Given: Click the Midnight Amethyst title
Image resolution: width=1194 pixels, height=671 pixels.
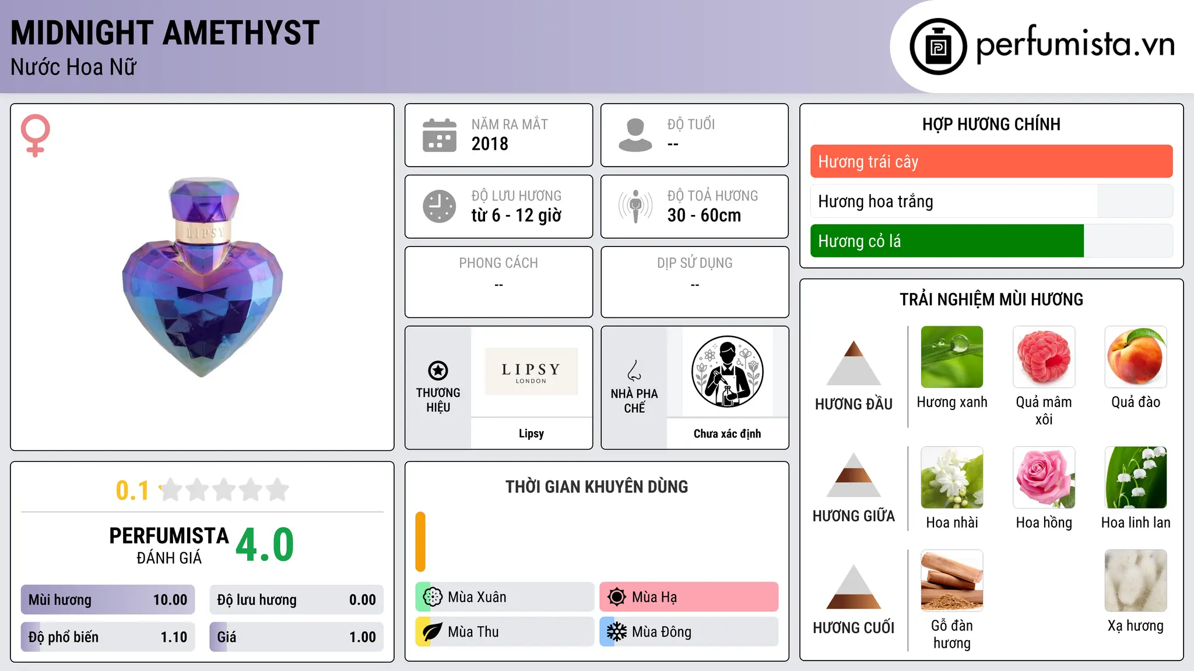Looking at the screenshot, I should pyautogui.click(x=165, y=33).
